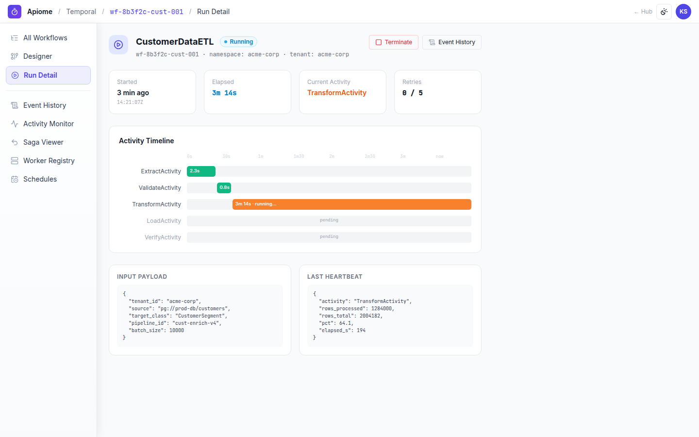
Task: Click the green ExtractActivity 2.3s bar
Action: [201, 171]
